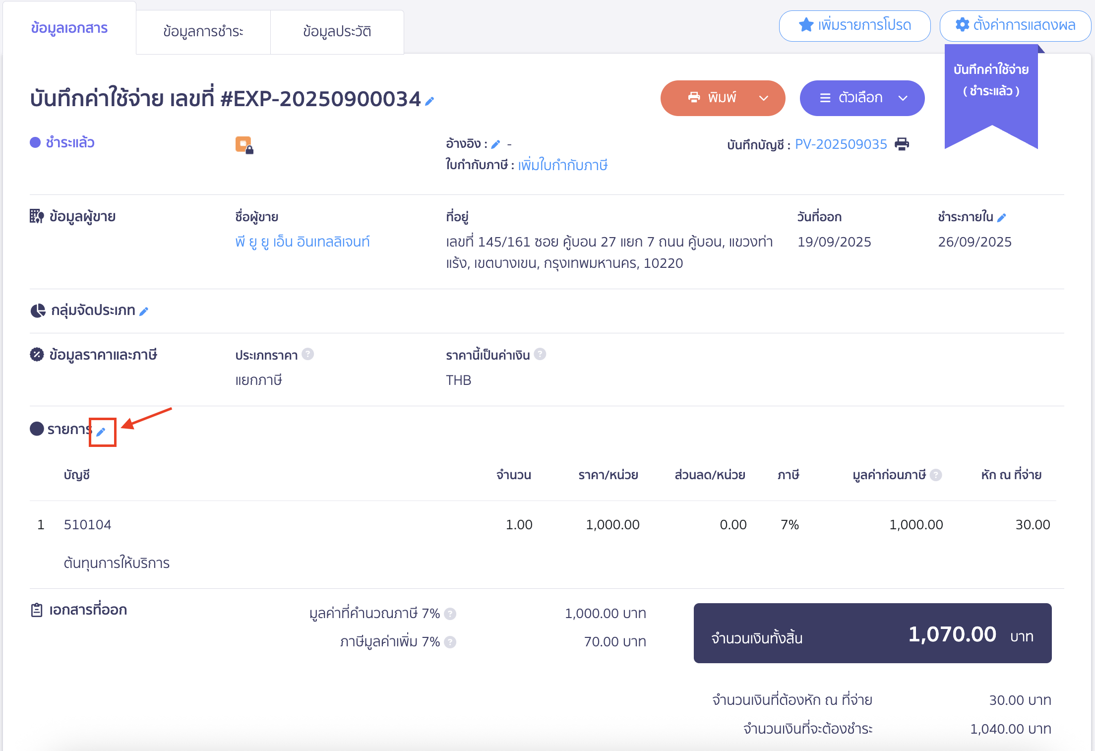Click the help icon next to ราคานี้เป็นค่าเงิน
Screen dimensions: 1095x751
(541, 354)
